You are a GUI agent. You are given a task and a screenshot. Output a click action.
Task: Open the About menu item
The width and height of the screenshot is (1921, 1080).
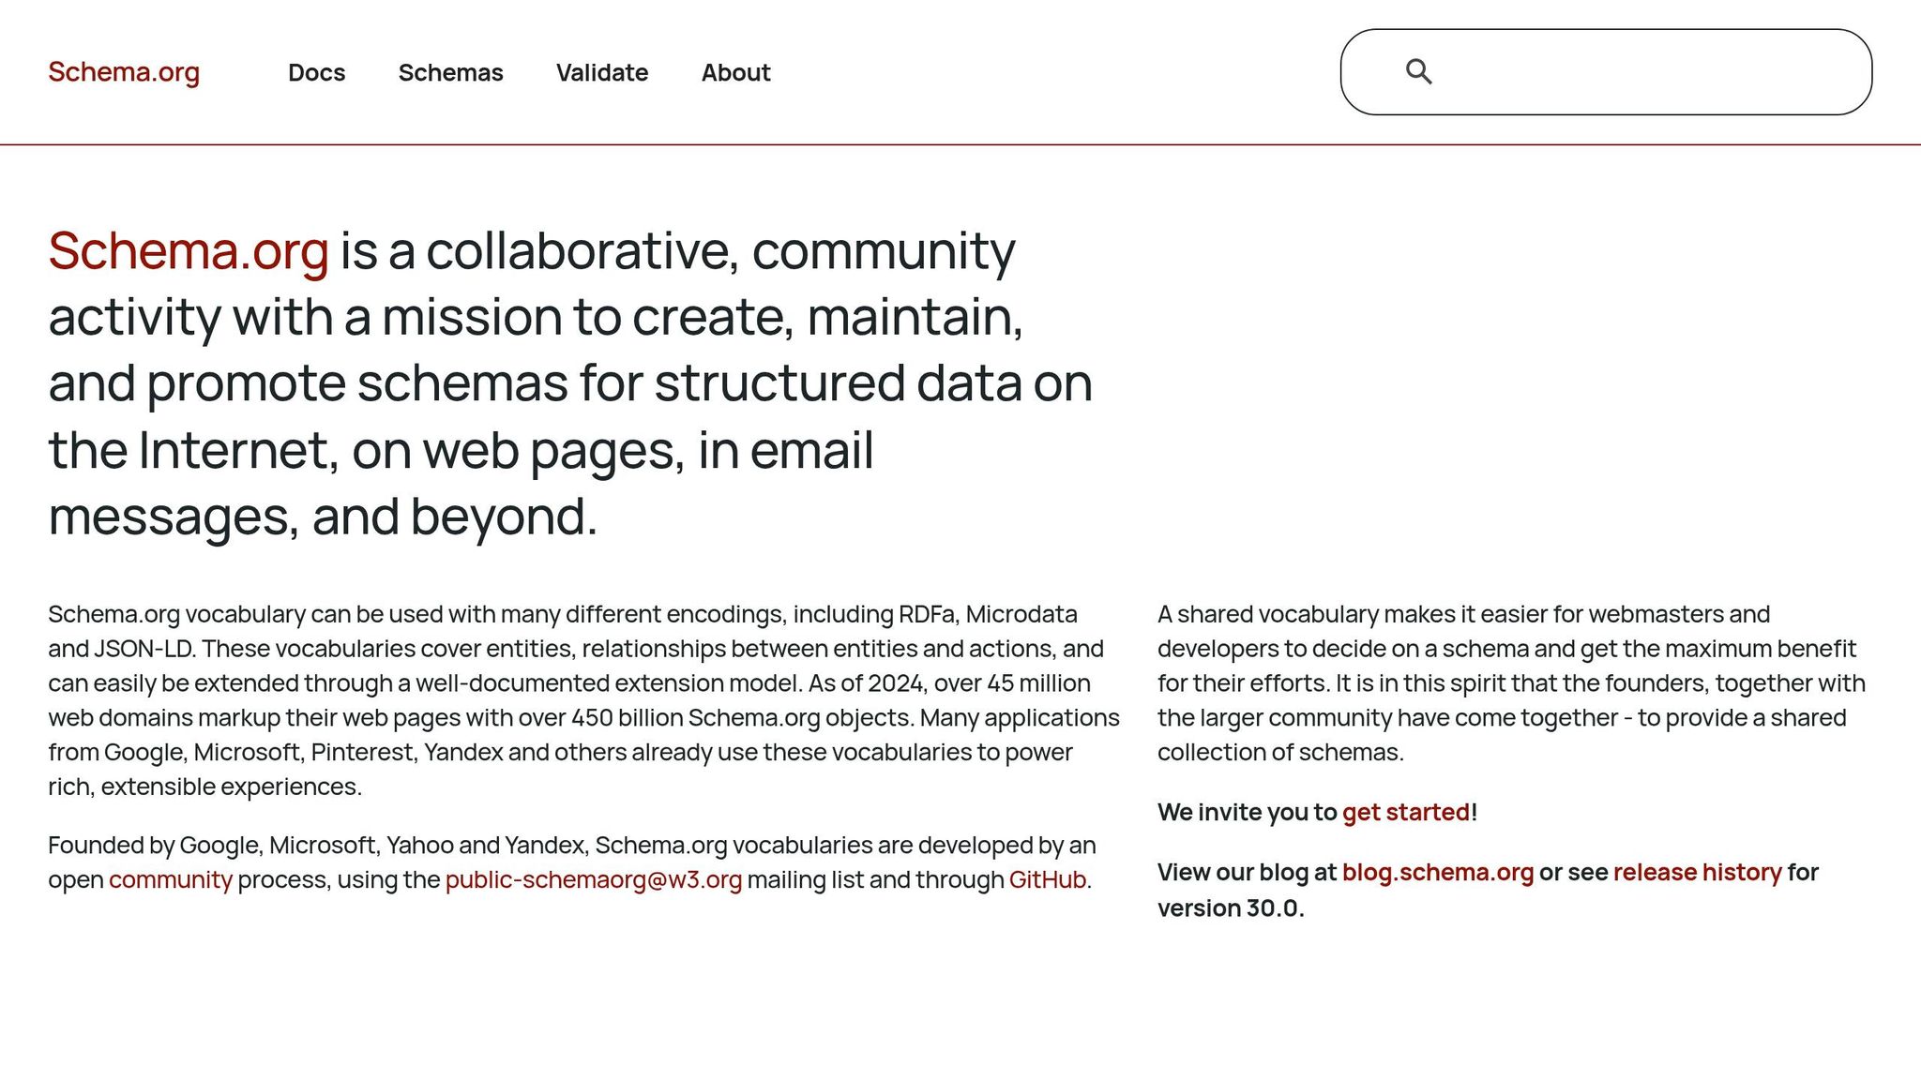pyautogui.click(x=736, y=72)
